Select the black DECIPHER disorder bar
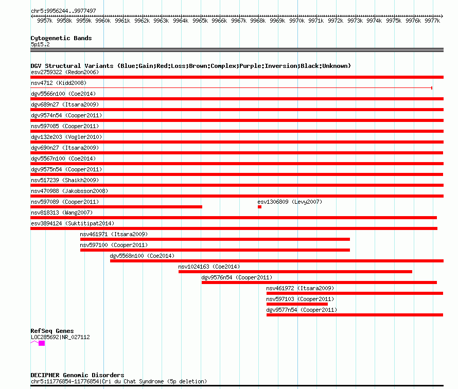 [237, 386]
